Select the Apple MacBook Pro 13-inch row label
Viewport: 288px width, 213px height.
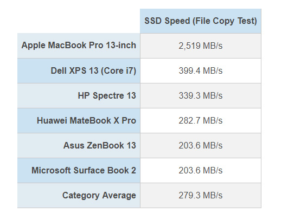coord(79,46)
